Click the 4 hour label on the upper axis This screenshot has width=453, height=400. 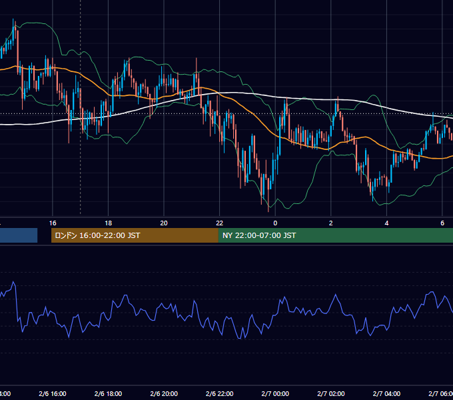(386, 223)
